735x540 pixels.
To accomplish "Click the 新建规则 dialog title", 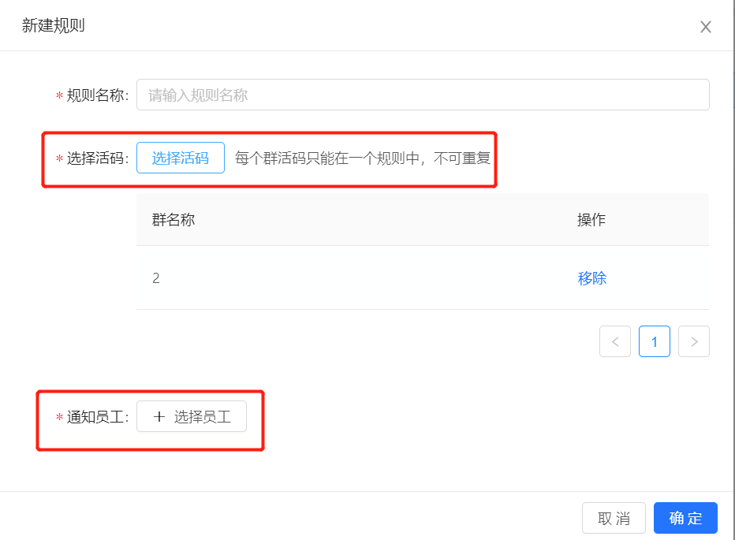I will tap(53, 25).
